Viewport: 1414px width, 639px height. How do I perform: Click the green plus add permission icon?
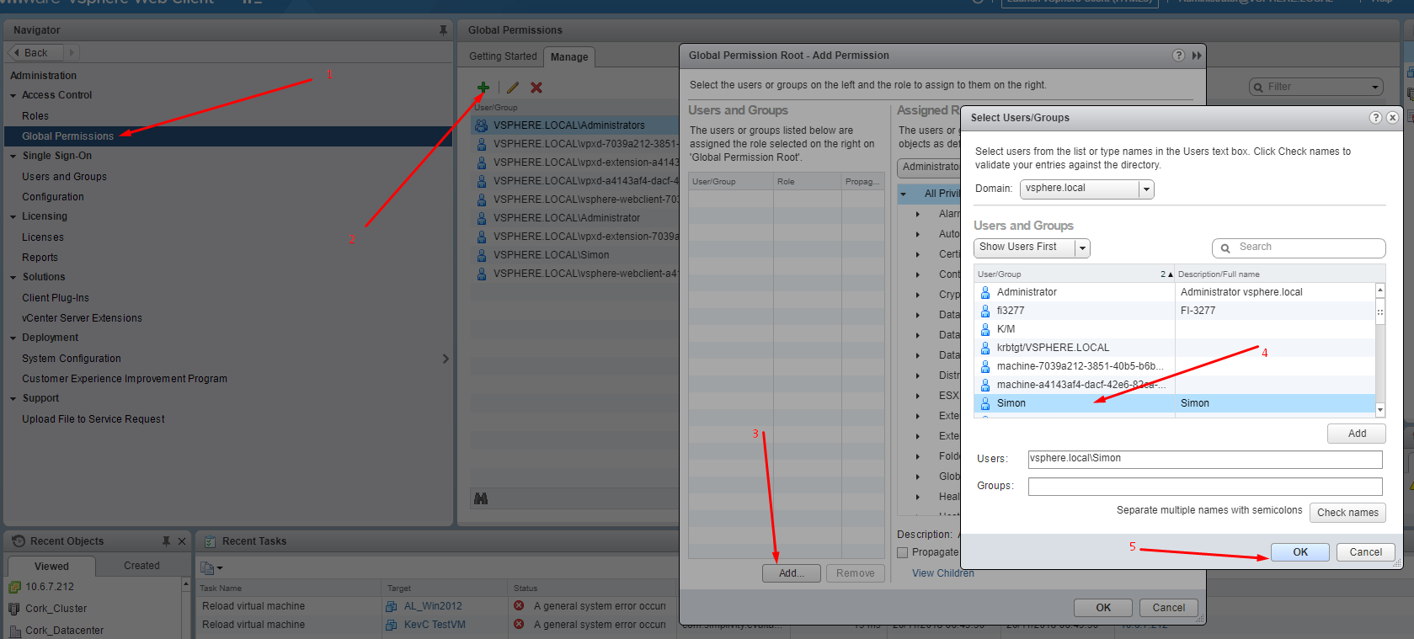pos(483,88)
